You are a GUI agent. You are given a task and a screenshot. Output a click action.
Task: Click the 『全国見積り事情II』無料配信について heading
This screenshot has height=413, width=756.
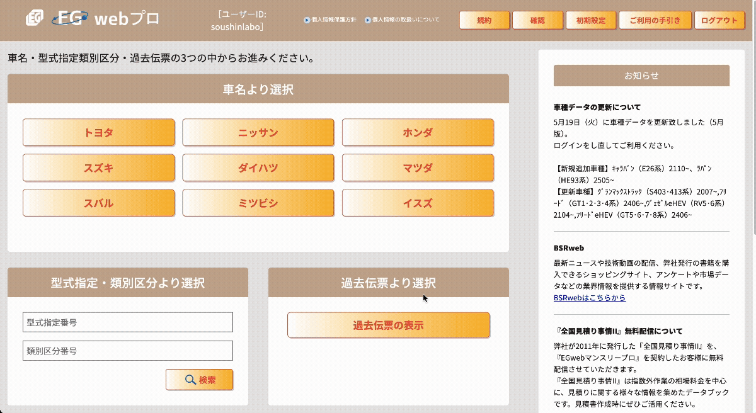618,331
